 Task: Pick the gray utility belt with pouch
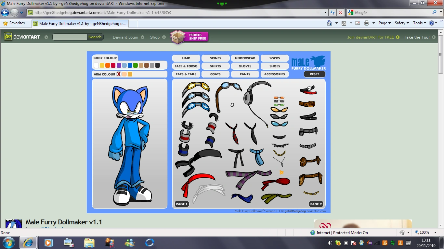tap(308, 131)
